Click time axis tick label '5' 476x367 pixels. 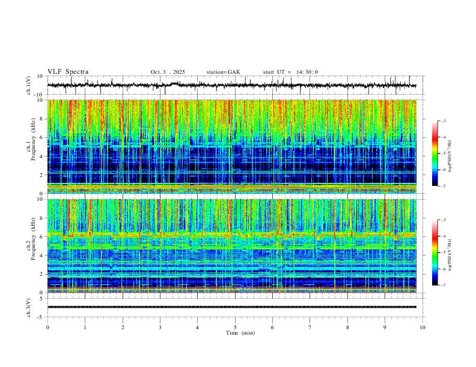point(235,327)
